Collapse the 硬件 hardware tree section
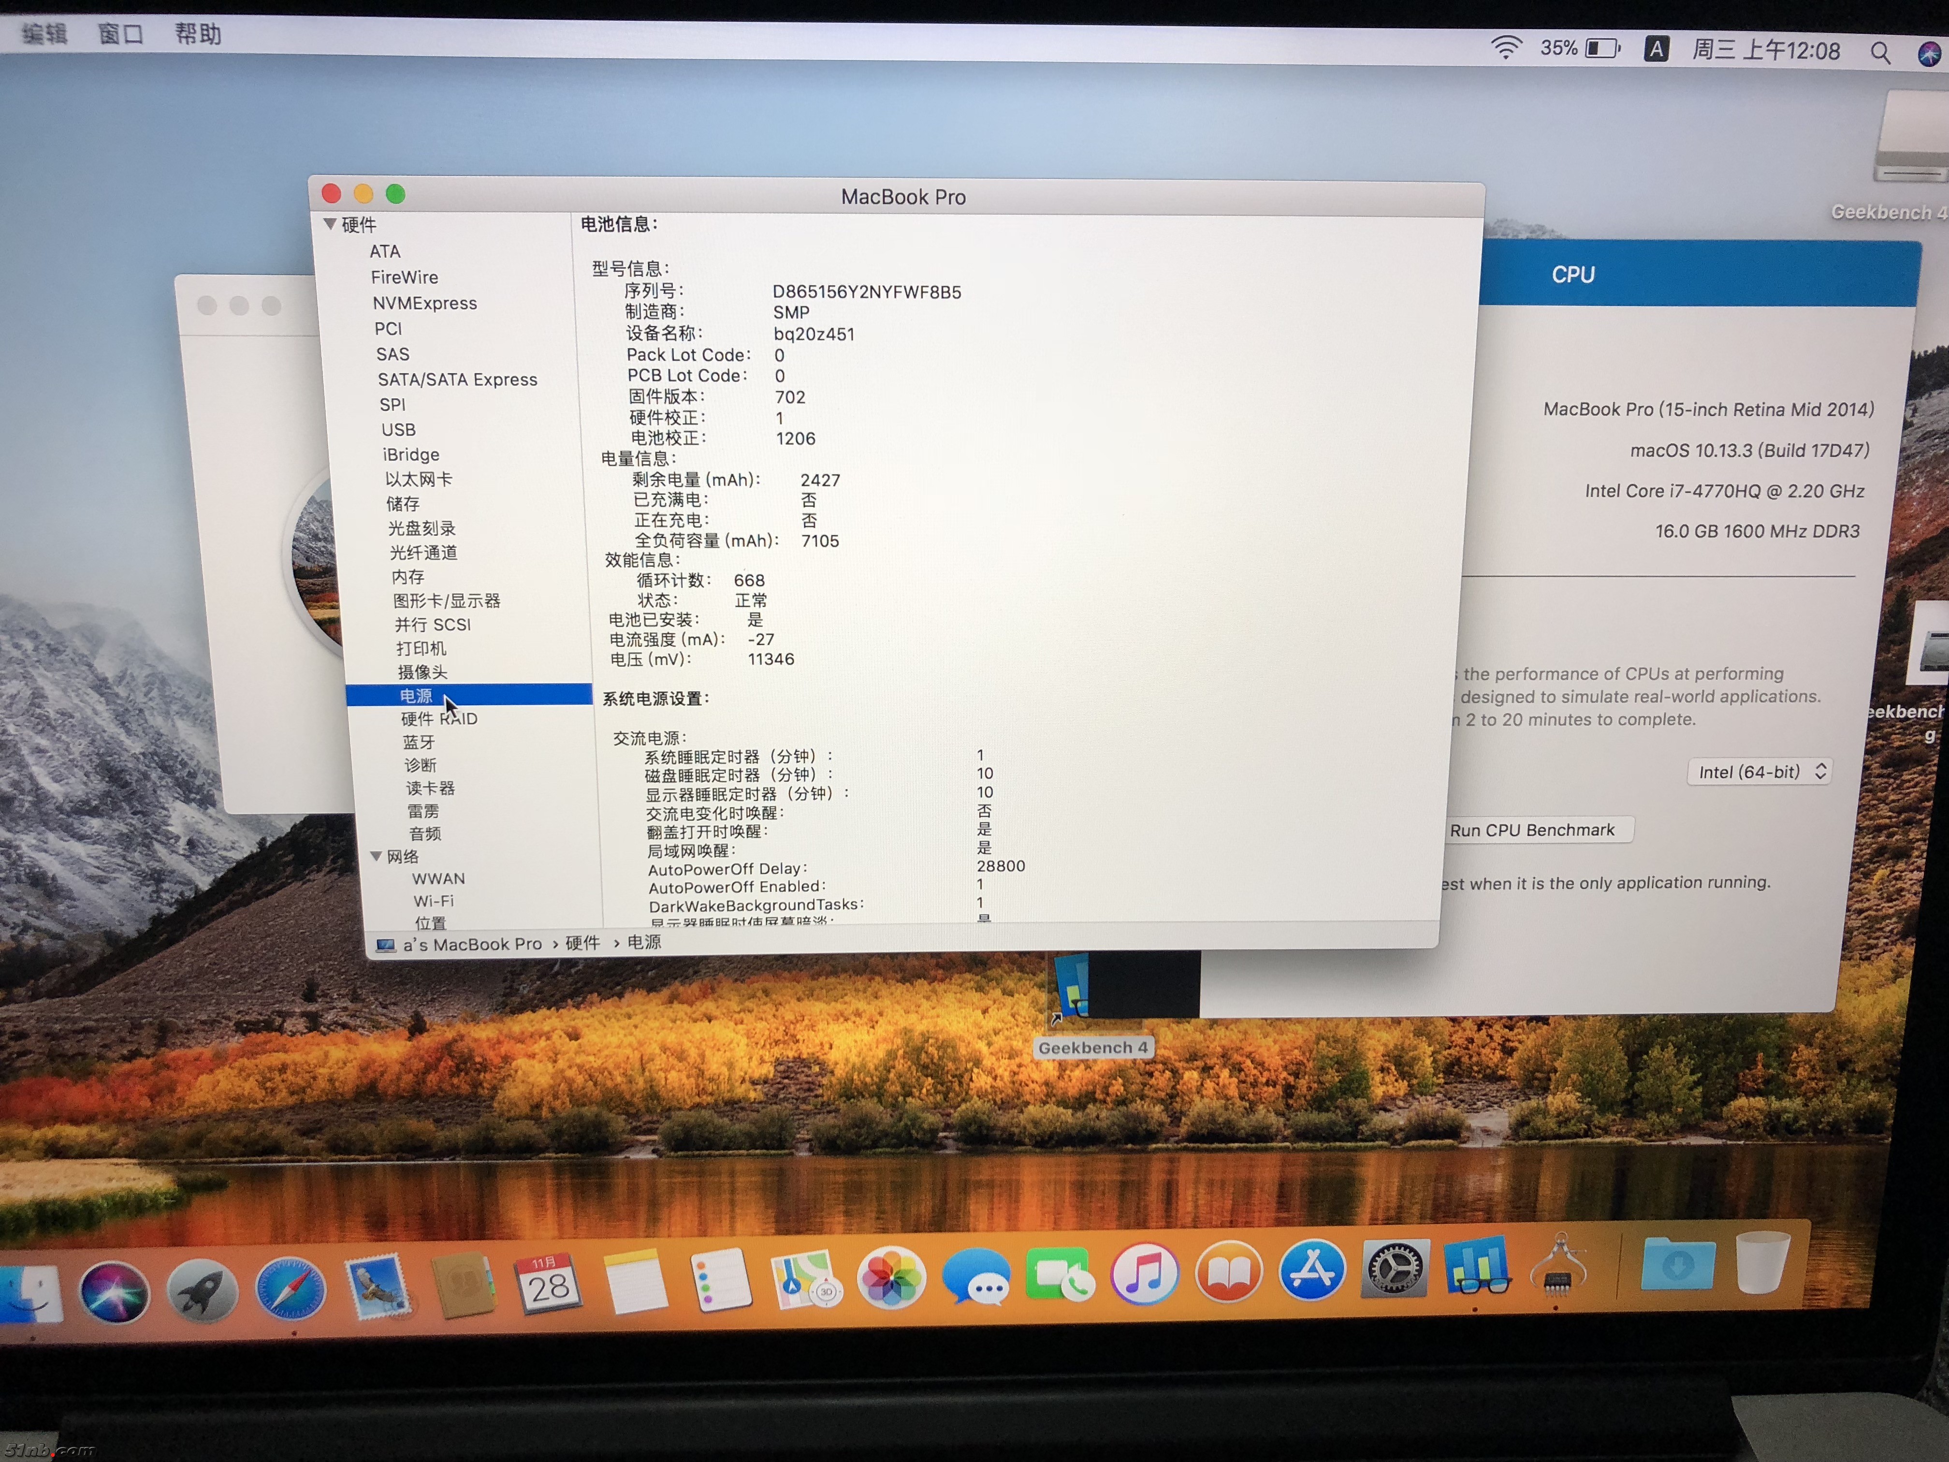Viewport: 1949px width, 1462px height. 331,224
